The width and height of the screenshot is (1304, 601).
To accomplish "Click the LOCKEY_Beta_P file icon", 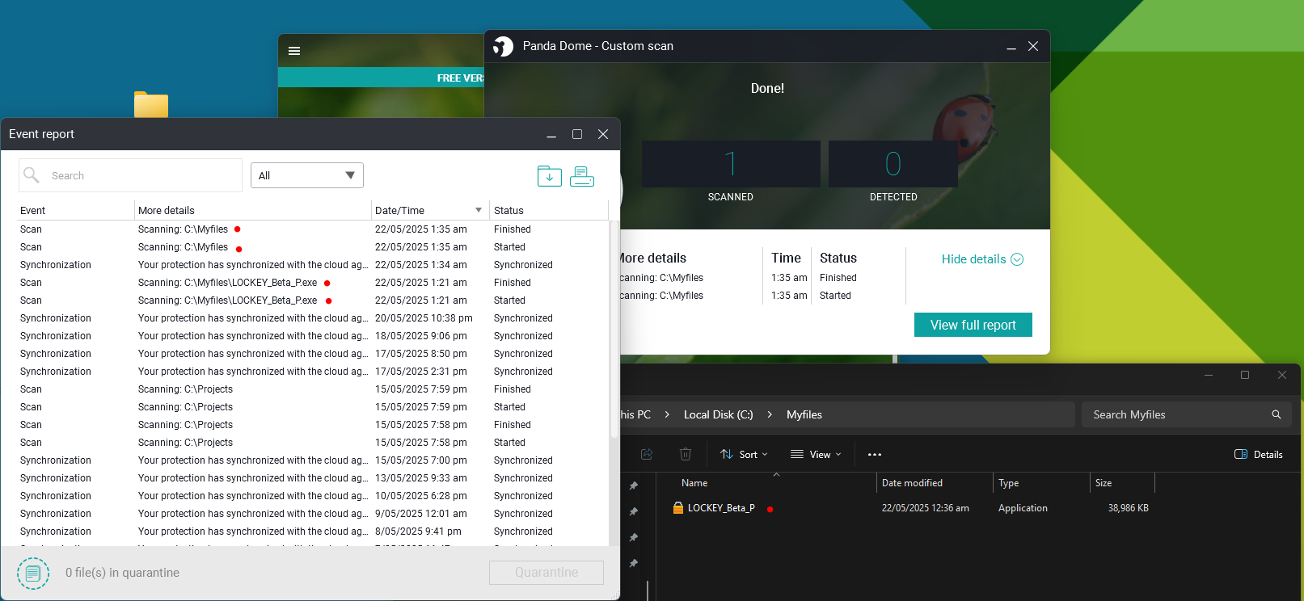I will [678, 508].
